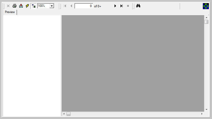The image size is (212, 119).
Task: Jump to last page arrow icon
Action: click(x=122, y=6)
